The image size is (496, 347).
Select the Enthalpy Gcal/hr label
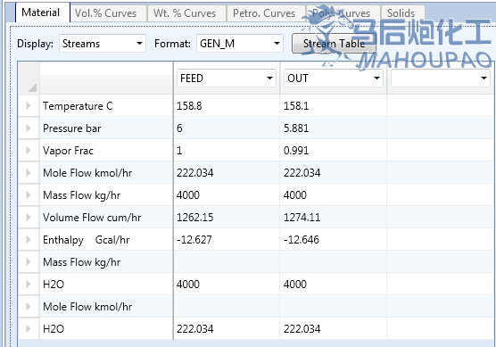[x=86, y=240]
